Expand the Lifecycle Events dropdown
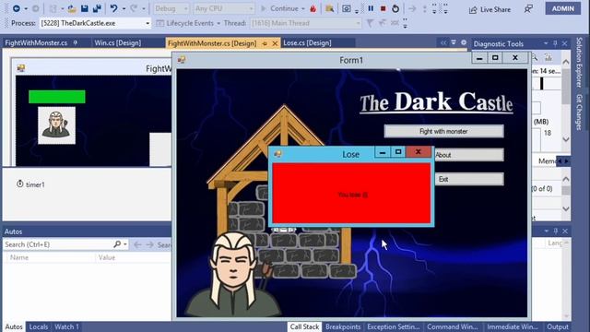Viewport: 590px width, 332px height. [218, 23]
